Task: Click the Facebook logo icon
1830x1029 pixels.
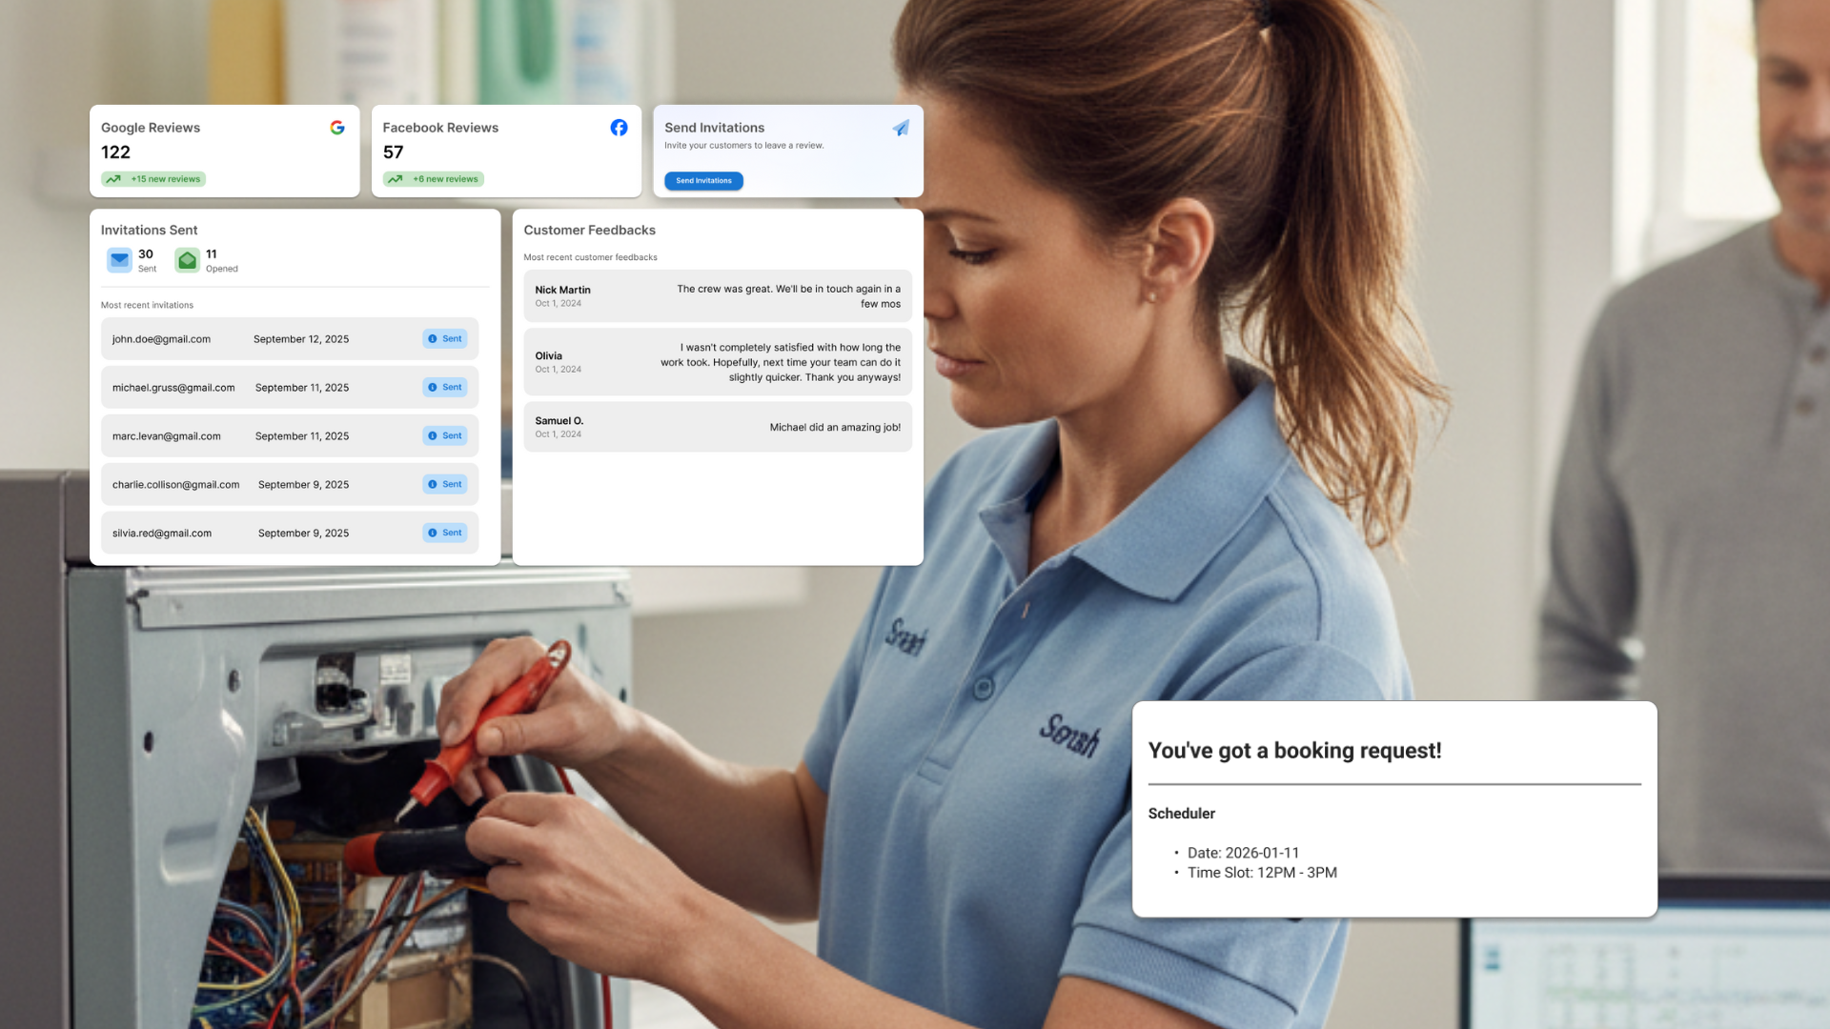Action: 619,128
